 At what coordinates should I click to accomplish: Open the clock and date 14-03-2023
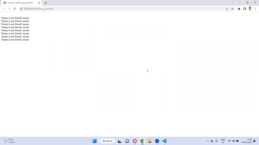click(x=246, y=141)
